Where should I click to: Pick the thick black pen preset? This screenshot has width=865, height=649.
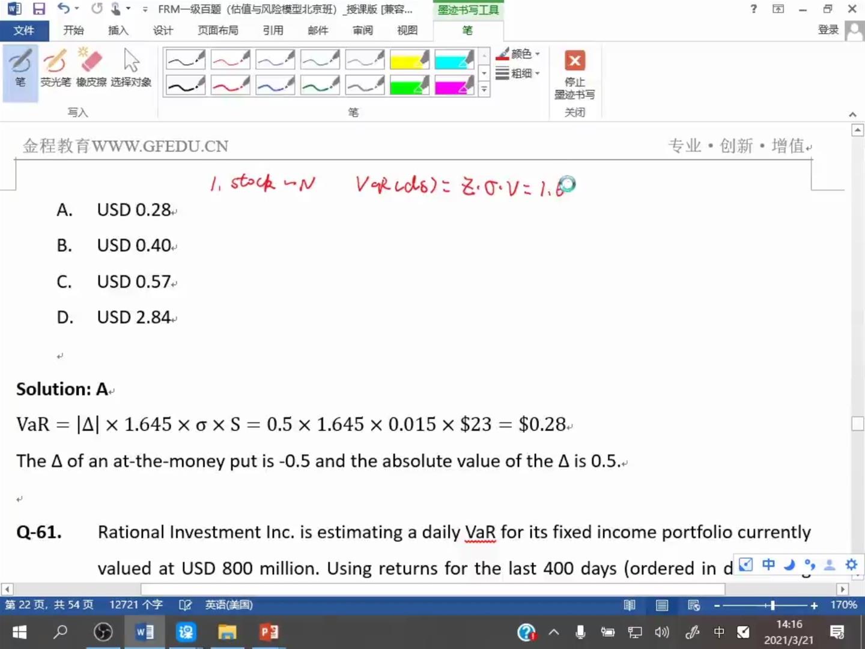point(186,85)
